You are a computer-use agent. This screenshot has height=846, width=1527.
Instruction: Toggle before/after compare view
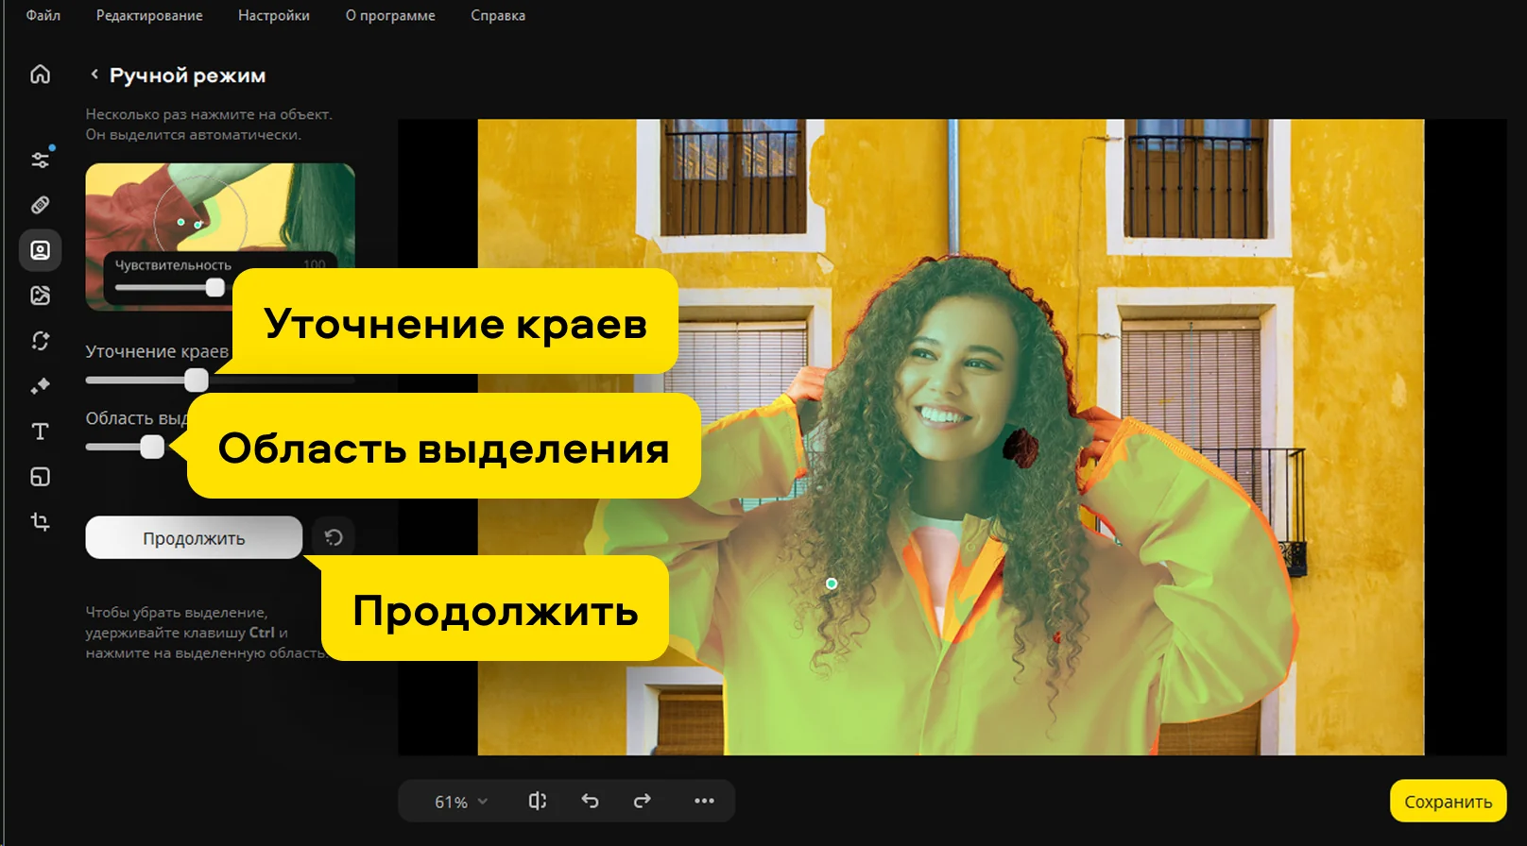click(537, 802)
